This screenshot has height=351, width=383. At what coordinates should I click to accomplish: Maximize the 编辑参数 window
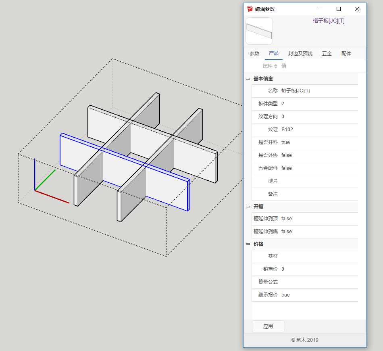click(339, 9)
